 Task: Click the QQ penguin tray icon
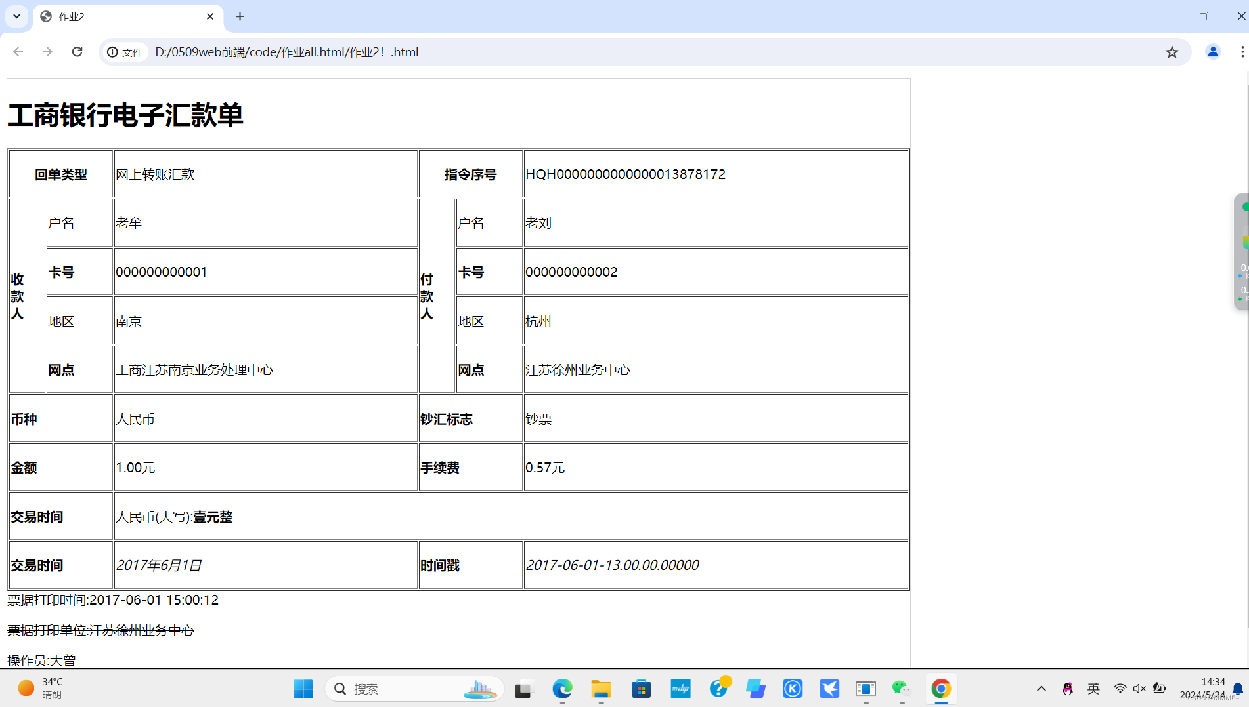pyautogui.click(x=1068, y=689)
